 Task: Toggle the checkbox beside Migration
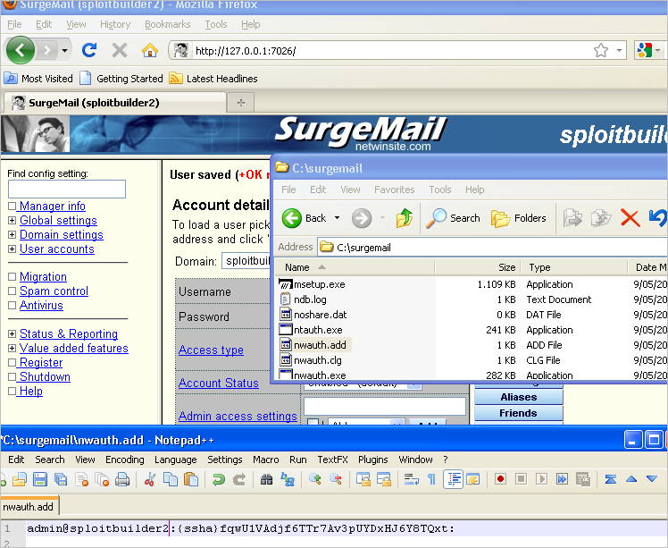point(13,277)
